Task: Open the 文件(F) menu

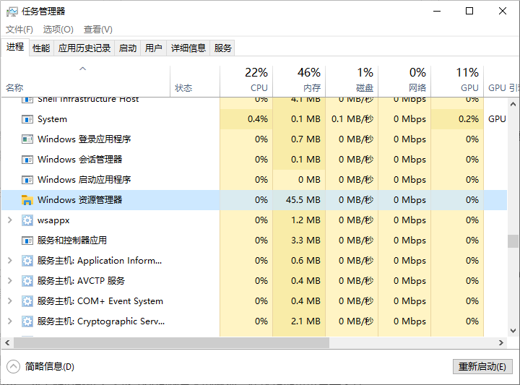Action: coord(19,30)
